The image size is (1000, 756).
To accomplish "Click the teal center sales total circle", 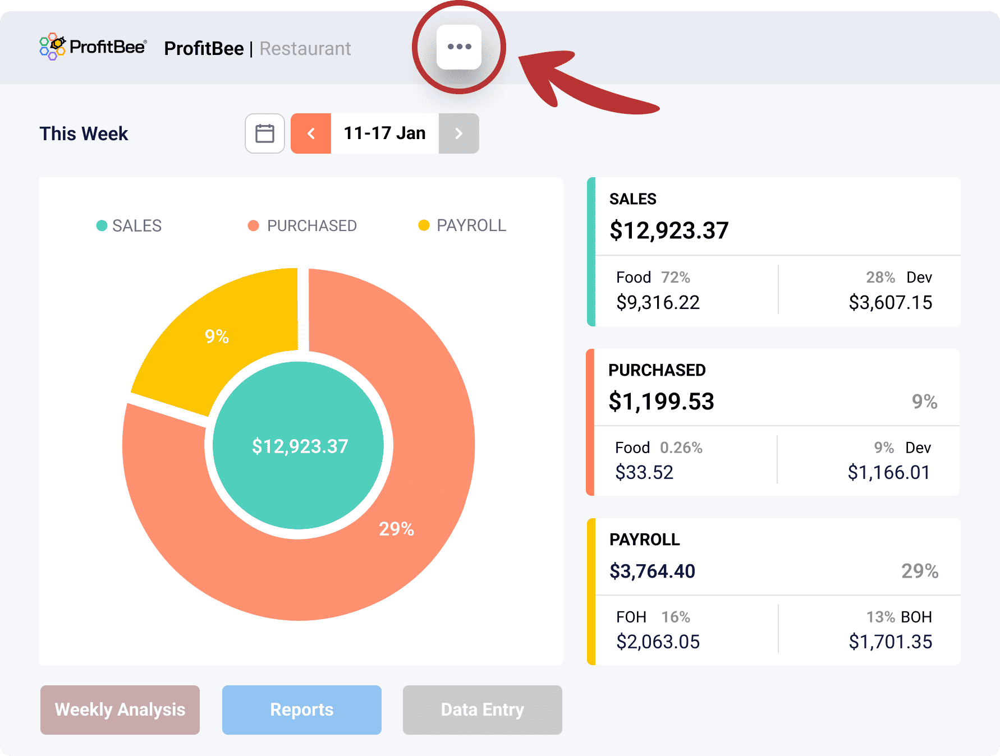I will pos(299,446).
